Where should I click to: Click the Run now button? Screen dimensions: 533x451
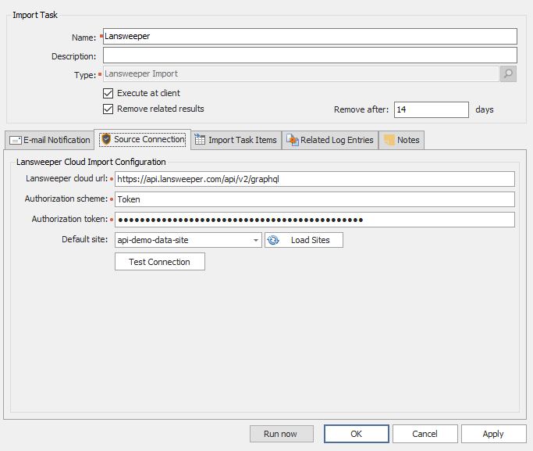(x=282, y=434)
